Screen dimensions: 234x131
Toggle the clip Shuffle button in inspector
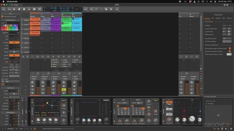click(14, 55)
